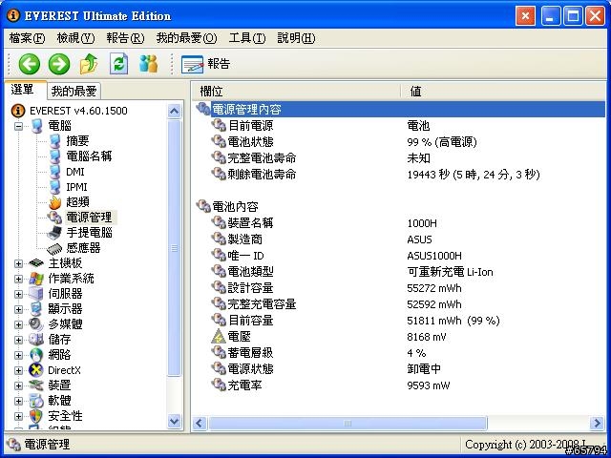Select the 超頻 flame icon in tree
The width and height of the screenshot is (611, 458).
click(x=55, y=201)
